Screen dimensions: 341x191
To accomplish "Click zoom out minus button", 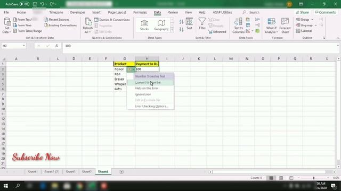I will (298, 178).
